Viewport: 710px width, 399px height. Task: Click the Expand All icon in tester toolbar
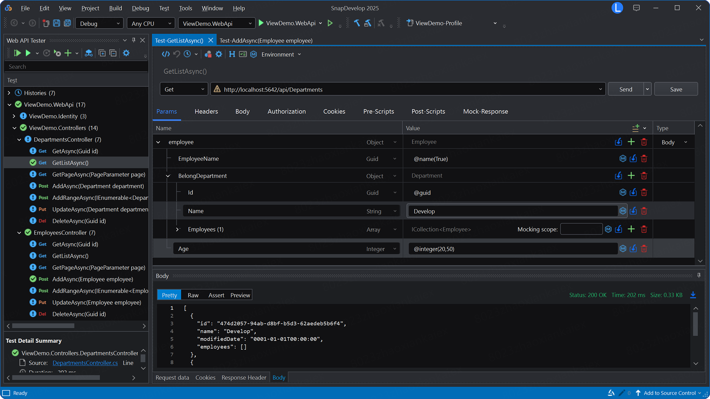[x=102, y=53]
